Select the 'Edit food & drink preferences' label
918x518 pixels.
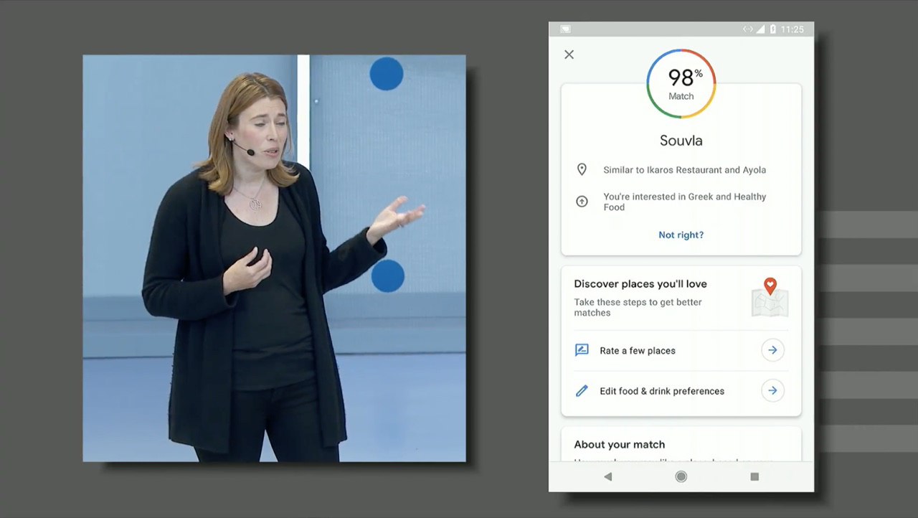pos(662,391)
